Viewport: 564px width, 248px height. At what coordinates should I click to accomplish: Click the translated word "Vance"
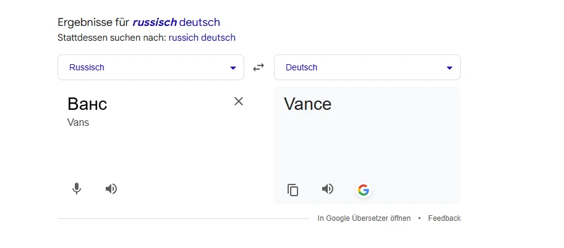click(x=307, y=104)
